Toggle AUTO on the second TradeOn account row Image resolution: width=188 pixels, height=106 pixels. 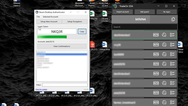click(x=156, y=44)
